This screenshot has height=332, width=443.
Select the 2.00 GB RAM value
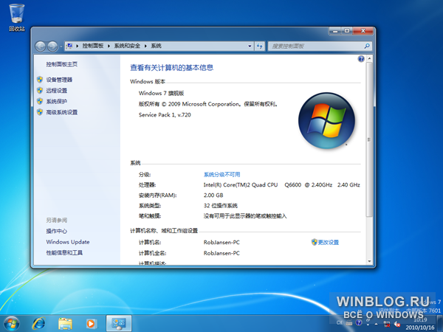(213, 196)
